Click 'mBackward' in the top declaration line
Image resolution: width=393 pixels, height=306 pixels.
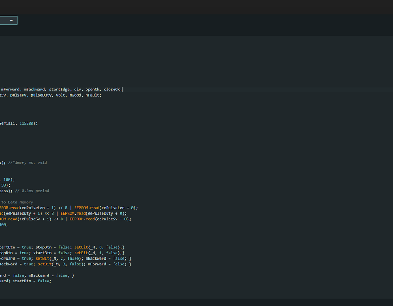coord(34,90)
